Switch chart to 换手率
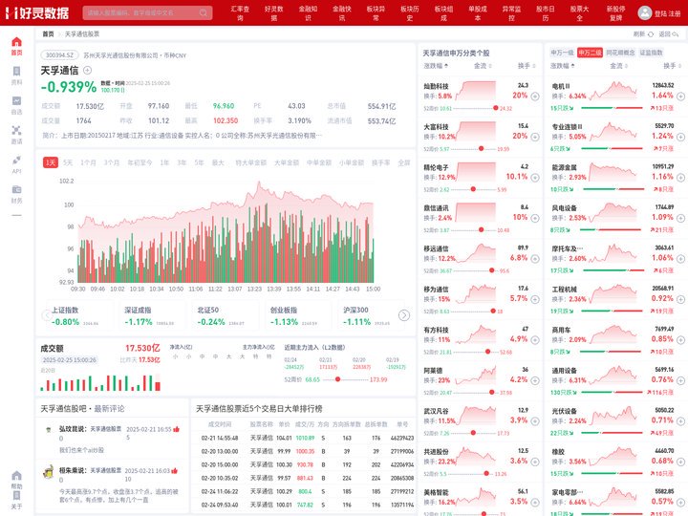Screen dimensions: 688x516 tap(380, 162)
